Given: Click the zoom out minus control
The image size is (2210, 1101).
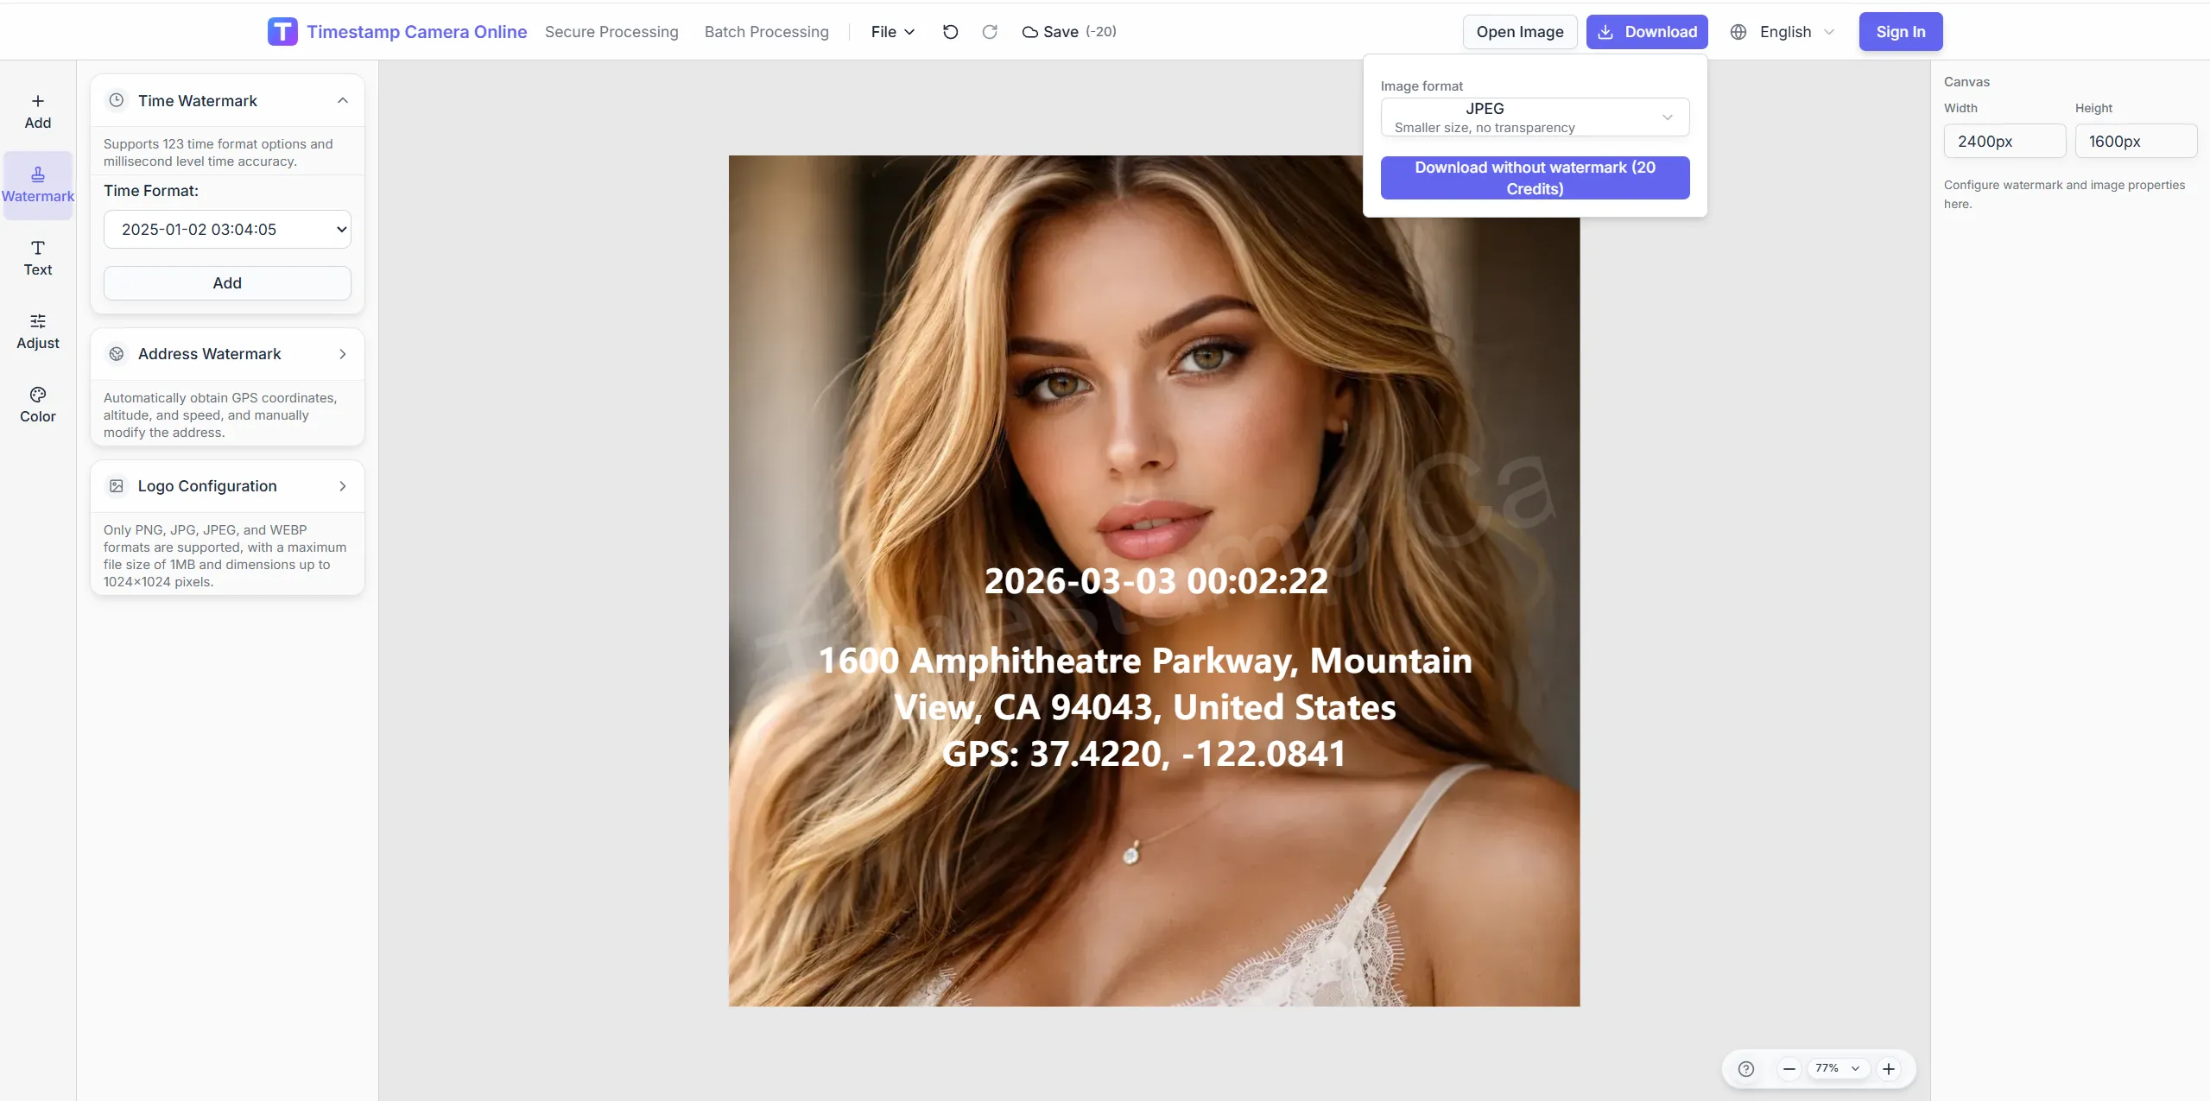Looking at the screenshot, I should tap(1789, 1068).
